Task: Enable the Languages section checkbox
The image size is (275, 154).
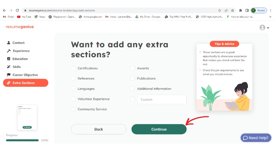Action: click(73, 89)
